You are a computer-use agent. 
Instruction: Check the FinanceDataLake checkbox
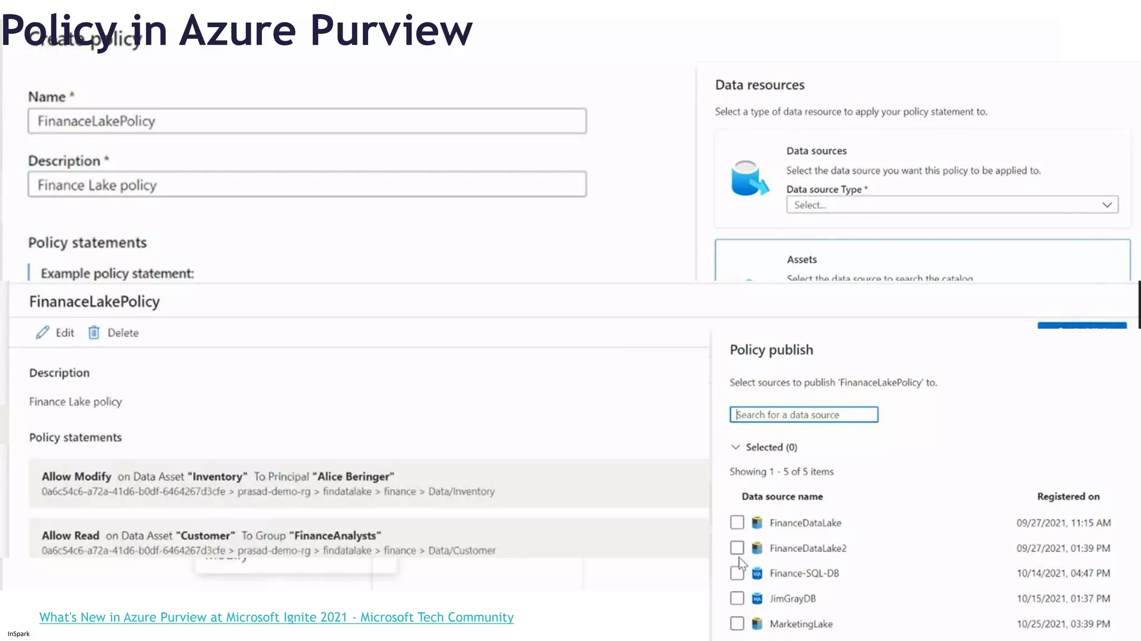click(x=737, y=522)
